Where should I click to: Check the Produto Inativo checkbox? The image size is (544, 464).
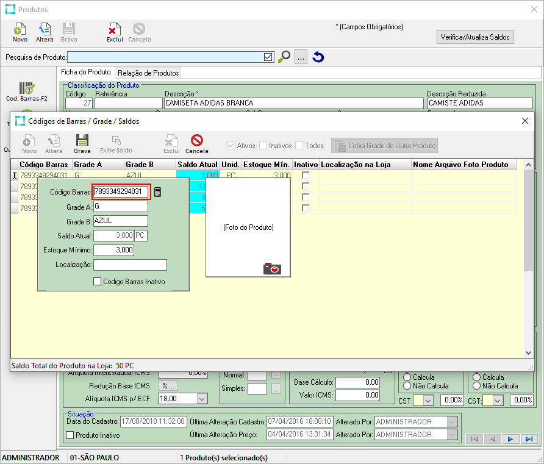coord(70,435)
